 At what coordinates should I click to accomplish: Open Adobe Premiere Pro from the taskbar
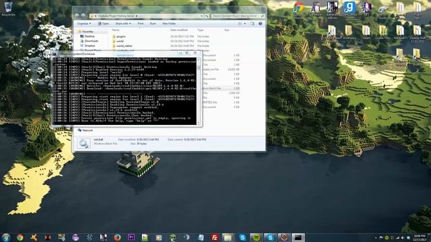pos(131,237)
